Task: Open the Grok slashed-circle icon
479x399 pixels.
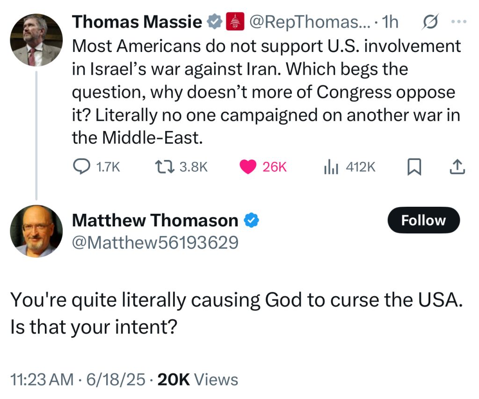Action: pyautogui.click(x=430, y=22)
